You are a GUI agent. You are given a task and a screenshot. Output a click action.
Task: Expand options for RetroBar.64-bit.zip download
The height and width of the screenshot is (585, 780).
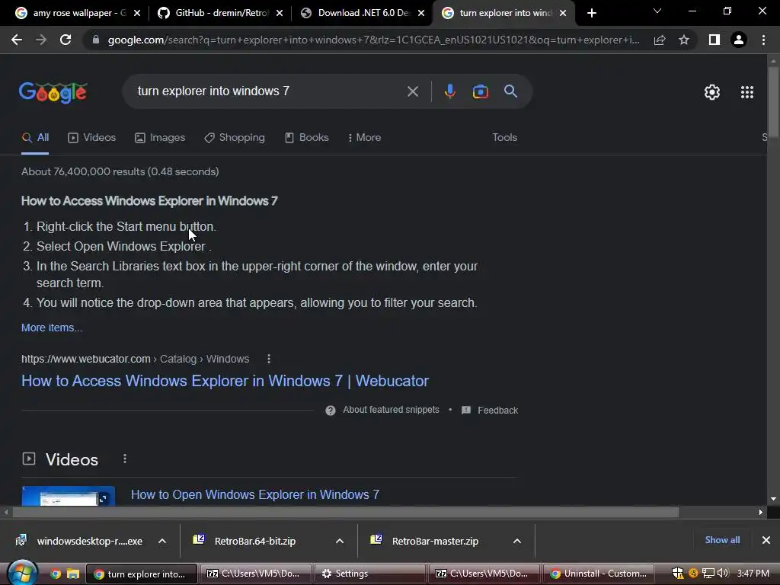pyautogui.click(x=340, y=542)
